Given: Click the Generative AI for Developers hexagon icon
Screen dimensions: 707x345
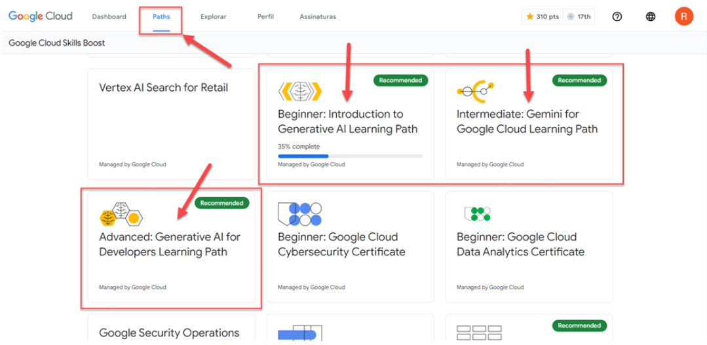Looking at the screenshot, I should 121,214.
